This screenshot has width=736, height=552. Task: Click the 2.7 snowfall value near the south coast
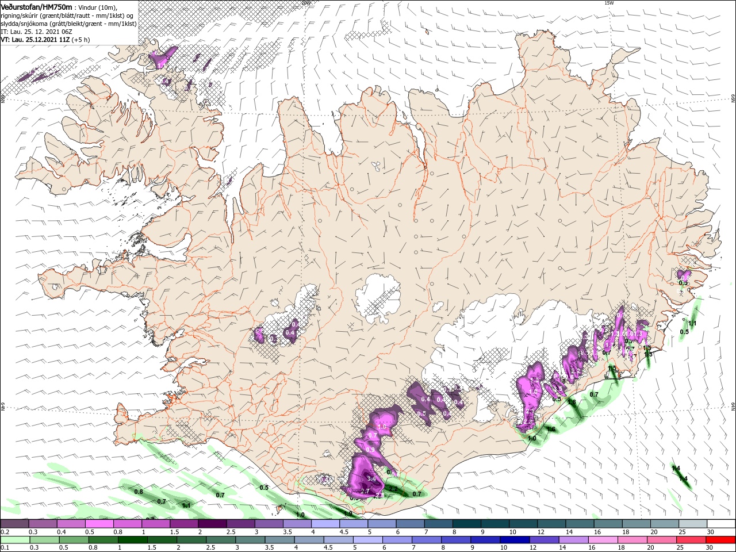click(365, 490)
